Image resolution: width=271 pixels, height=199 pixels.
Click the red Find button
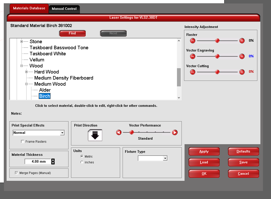pyautogui.click(x=72, y=33)
